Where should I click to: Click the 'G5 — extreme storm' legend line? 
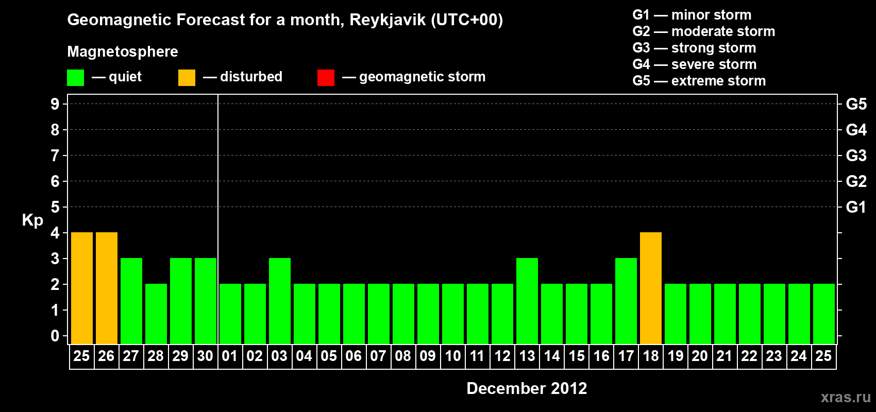pos(699,81)
